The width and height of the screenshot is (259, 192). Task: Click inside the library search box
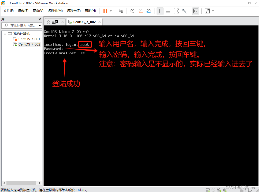(20, 25)
